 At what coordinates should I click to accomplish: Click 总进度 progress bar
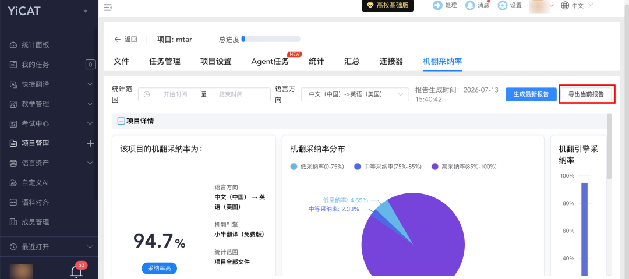click(x=271, y=39)
